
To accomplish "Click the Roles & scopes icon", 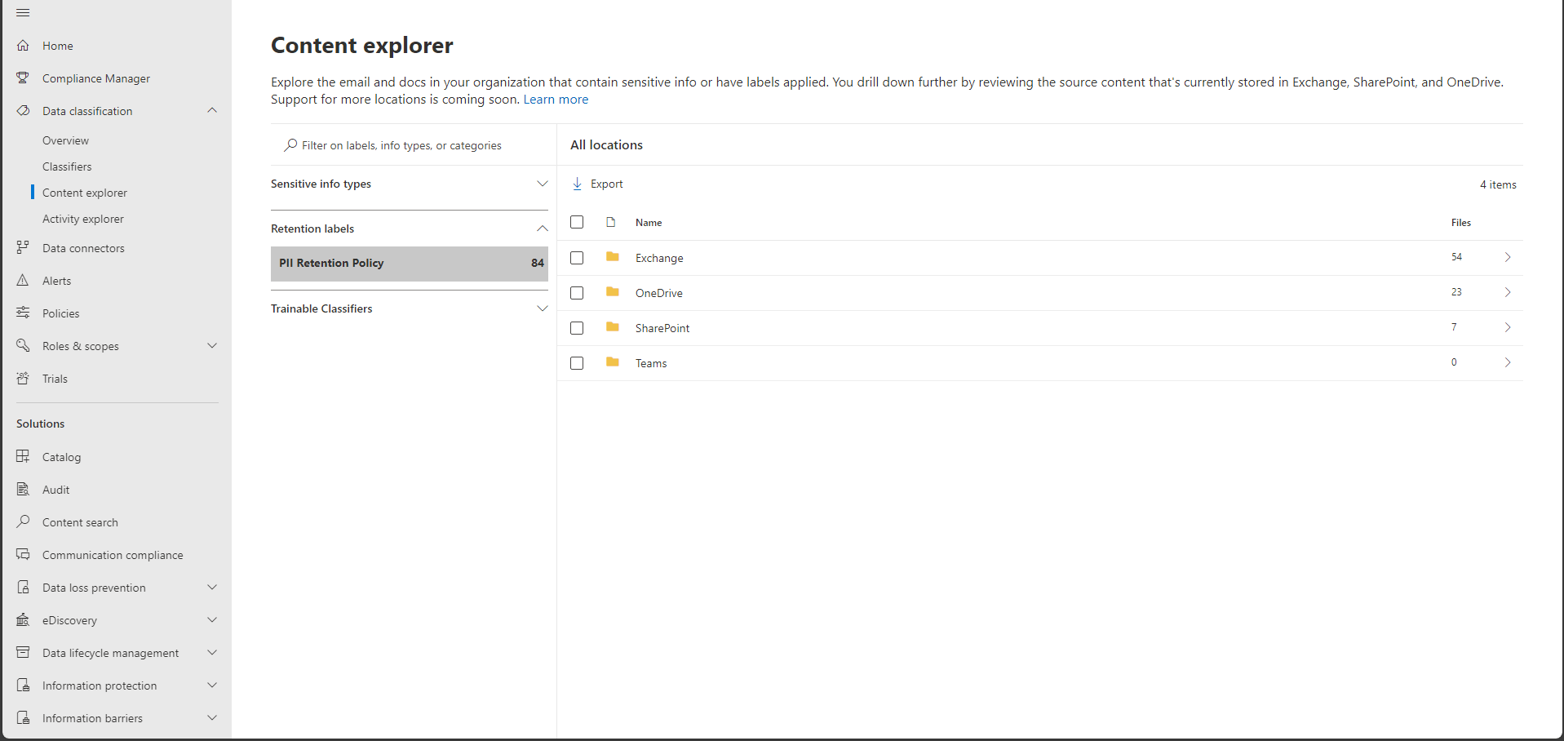I will coord(23,346).
